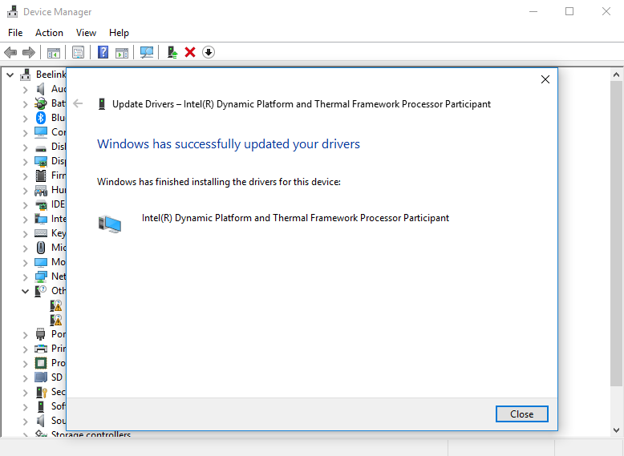The image size is (624, 456).
Task: Select the Disk drives icon
Action: click(x=41, y=148)
